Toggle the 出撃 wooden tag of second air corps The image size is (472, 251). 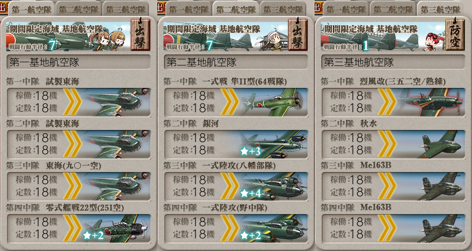(x=298, y=35)
